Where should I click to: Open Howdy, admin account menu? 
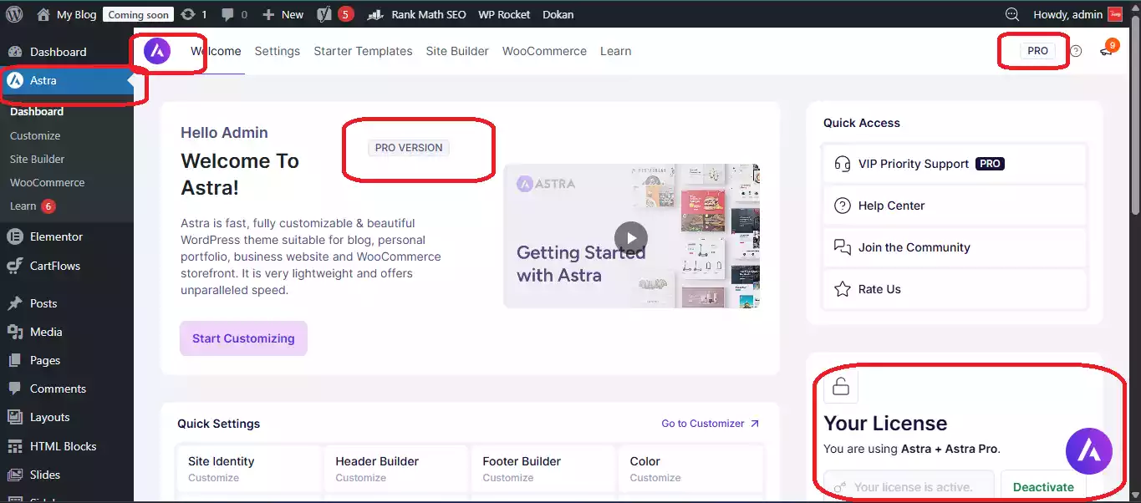pos(1067,14)
